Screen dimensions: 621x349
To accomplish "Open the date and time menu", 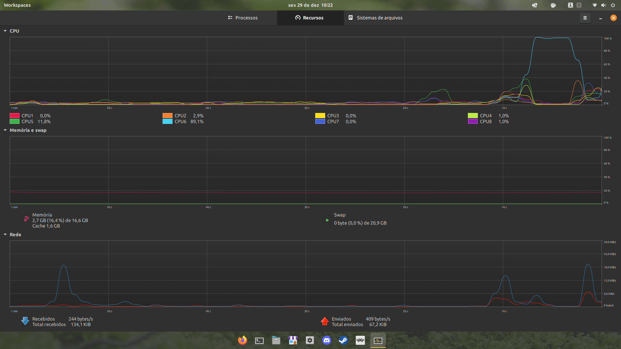I will pos(310,5).
